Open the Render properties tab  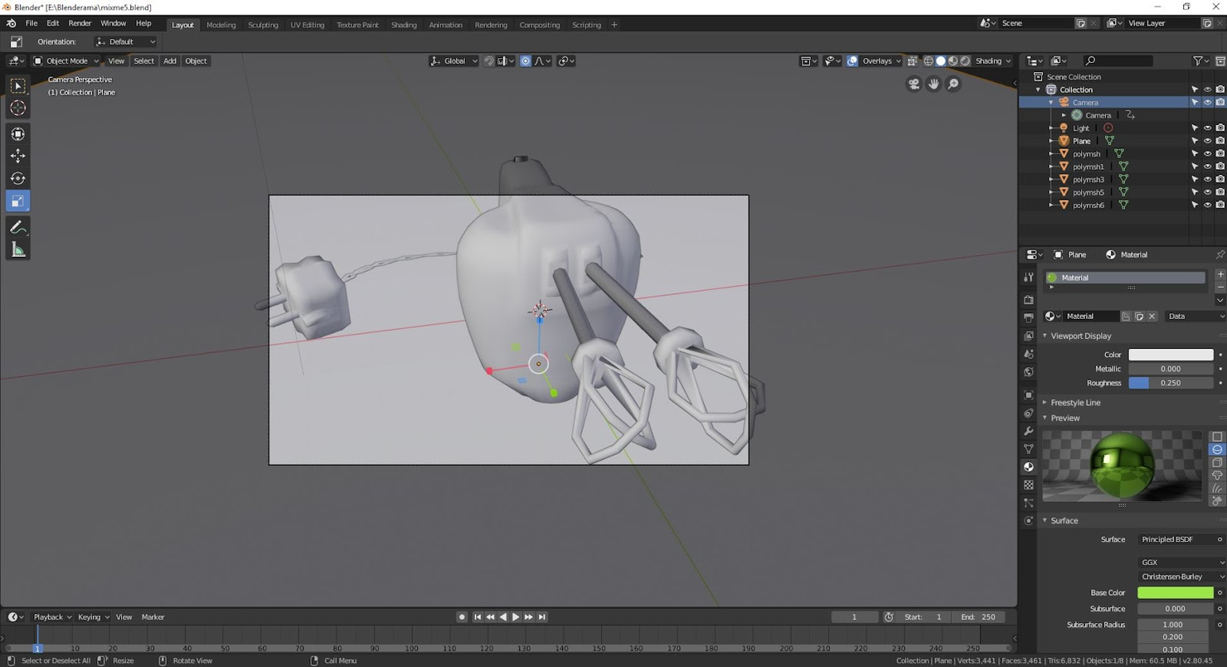[1028, 300]
